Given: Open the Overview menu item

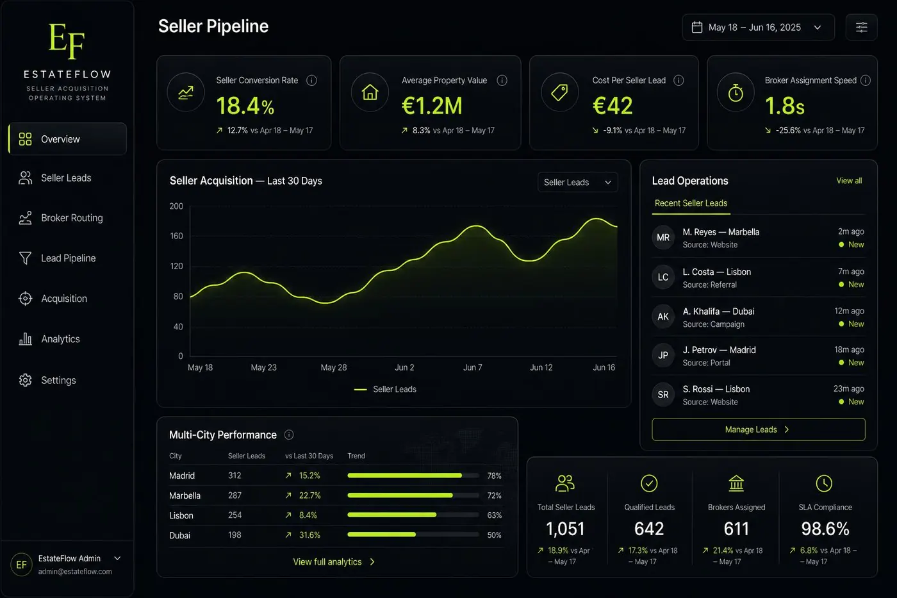Looking at the screenshot, I should [x=67, y=139].
